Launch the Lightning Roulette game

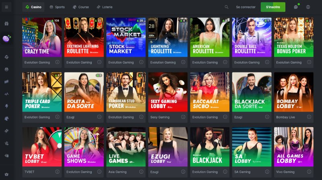pos(168,37)
